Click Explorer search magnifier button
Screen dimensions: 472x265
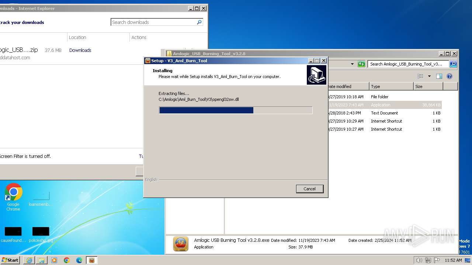[x=453, y=64]
